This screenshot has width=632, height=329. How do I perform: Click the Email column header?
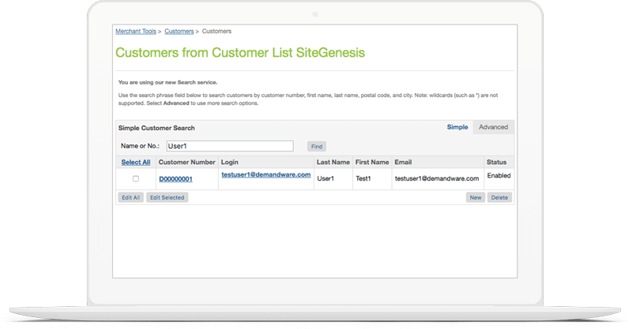coord(403,162)
